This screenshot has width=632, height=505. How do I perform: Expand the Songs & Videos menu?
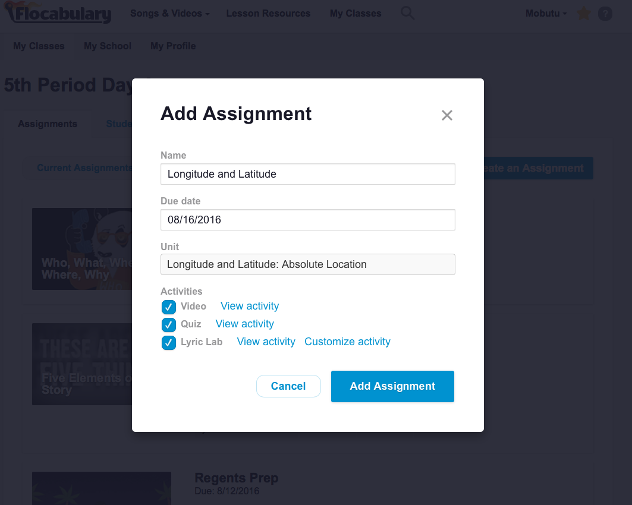[x=169, y=13]
